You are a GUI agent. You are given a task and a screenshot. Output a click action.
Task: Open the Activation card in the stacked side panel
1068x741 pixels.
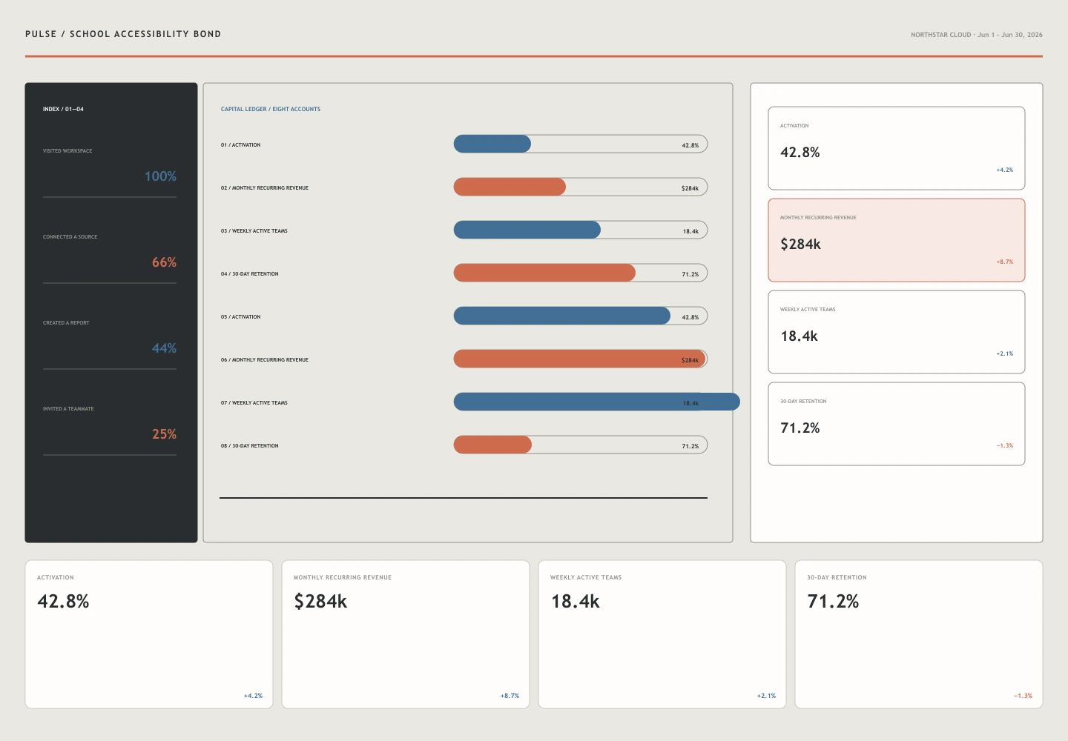pos(897,148)
